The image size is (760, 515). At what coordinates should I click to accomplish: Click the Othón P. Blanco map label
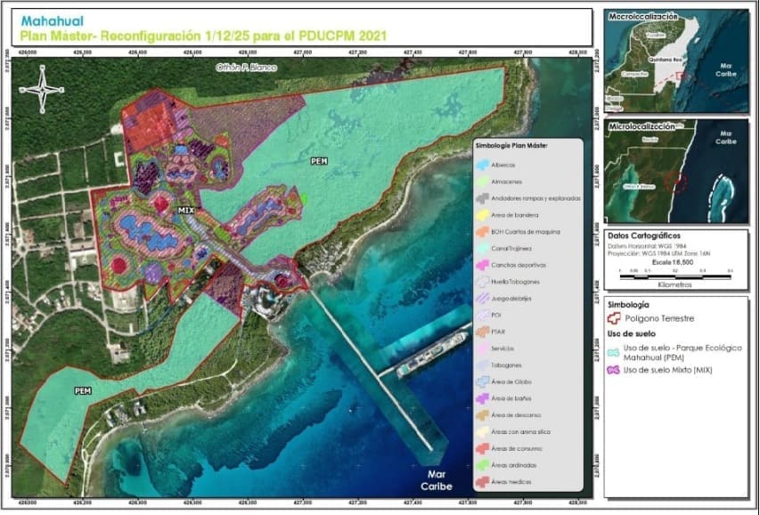pyautogui.click(x=247, y=68)
